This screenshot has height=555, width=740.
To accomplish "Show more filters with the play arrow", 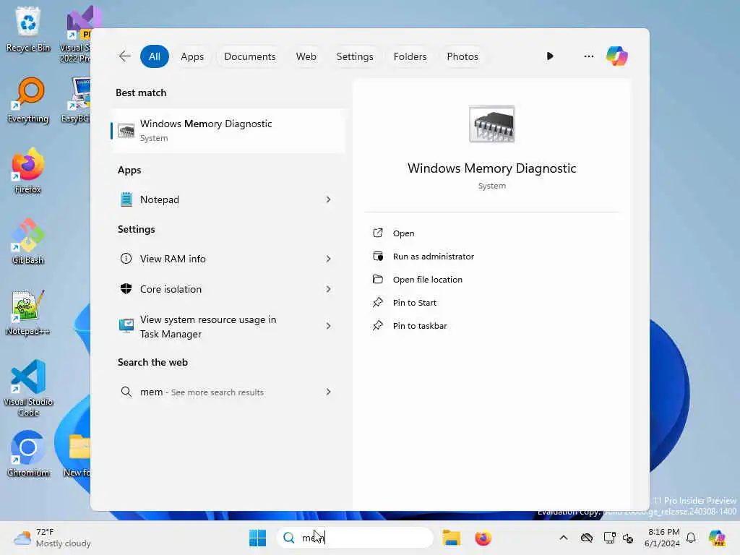I will (550, 56).
